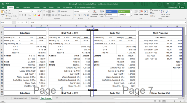The width and height of the screenshot is (187, 105).
Task: Open Find & Select tool
Action: pos(168,13)
